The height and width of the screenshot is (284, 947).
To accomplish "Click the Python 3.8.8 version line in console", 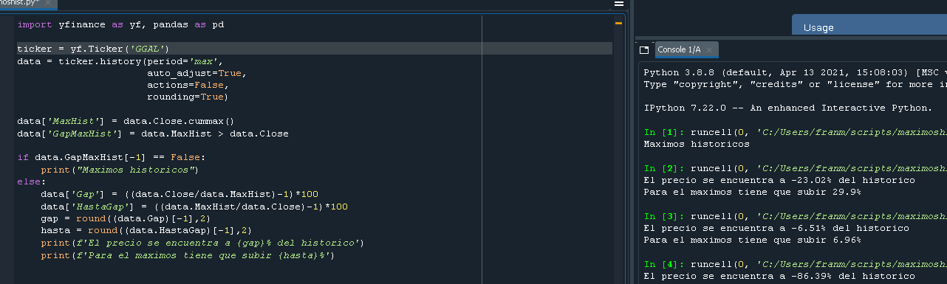I will pyautogui.click(x=795, y=73).
